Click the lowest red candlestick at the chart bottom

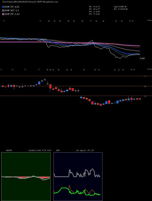[101, 105]
